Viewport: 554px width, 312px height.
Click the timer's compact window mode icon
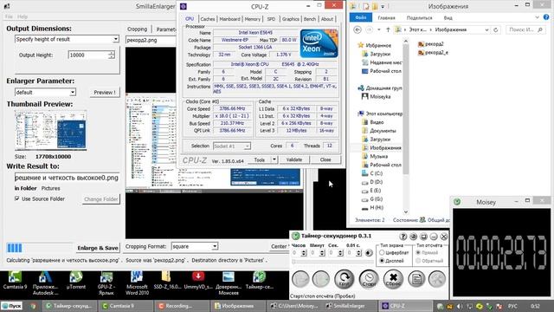coord(423,237)
